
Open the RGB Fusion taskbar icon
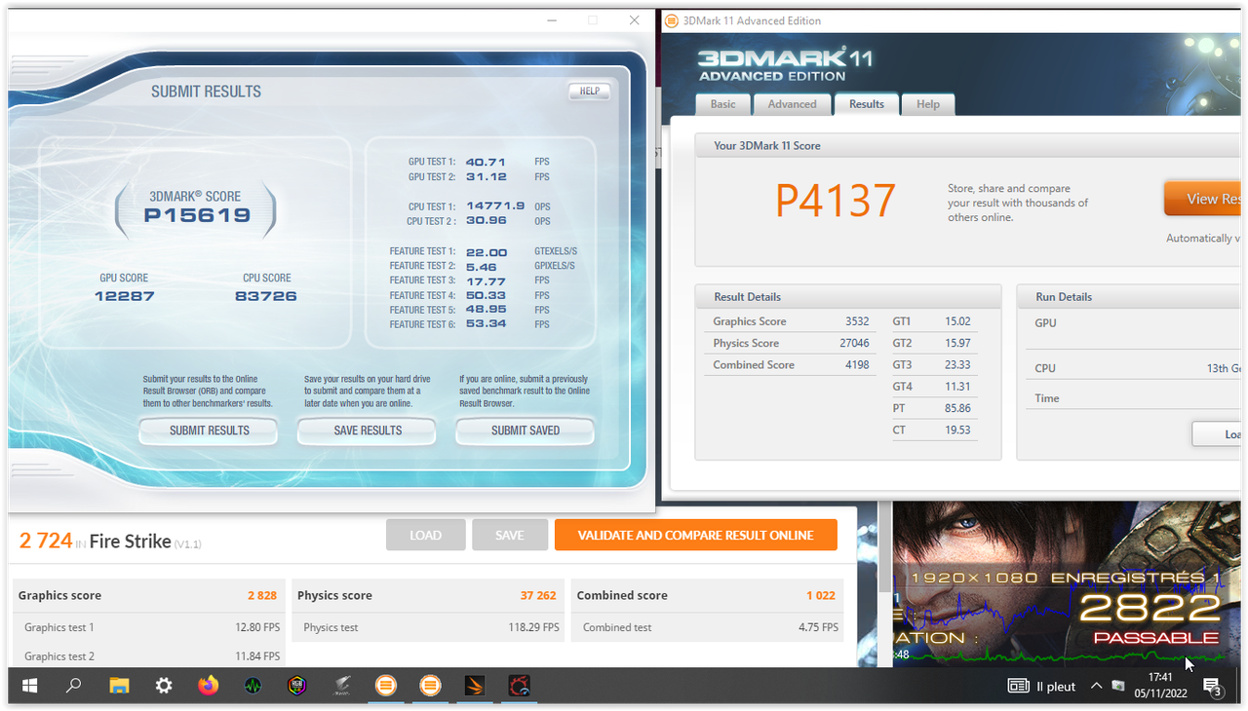pos(297,686)
